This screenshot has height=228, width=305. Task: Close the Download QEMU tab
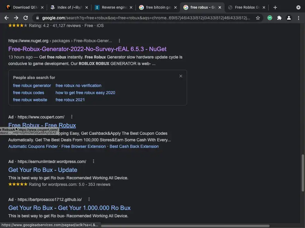tap(42, 7)
